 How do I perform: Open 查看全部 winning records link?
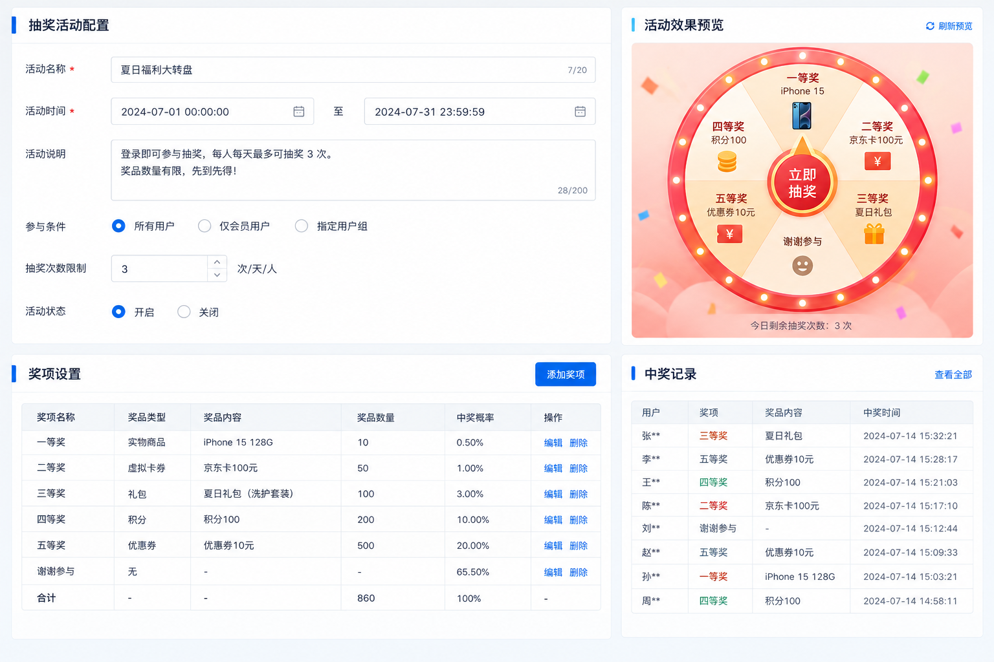[x=953, y=374]
